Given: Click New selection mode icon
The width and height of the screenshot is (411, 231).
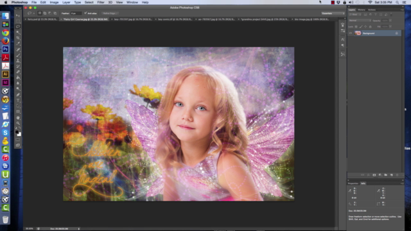Looking at the screenshot, I should click(40, 13).
